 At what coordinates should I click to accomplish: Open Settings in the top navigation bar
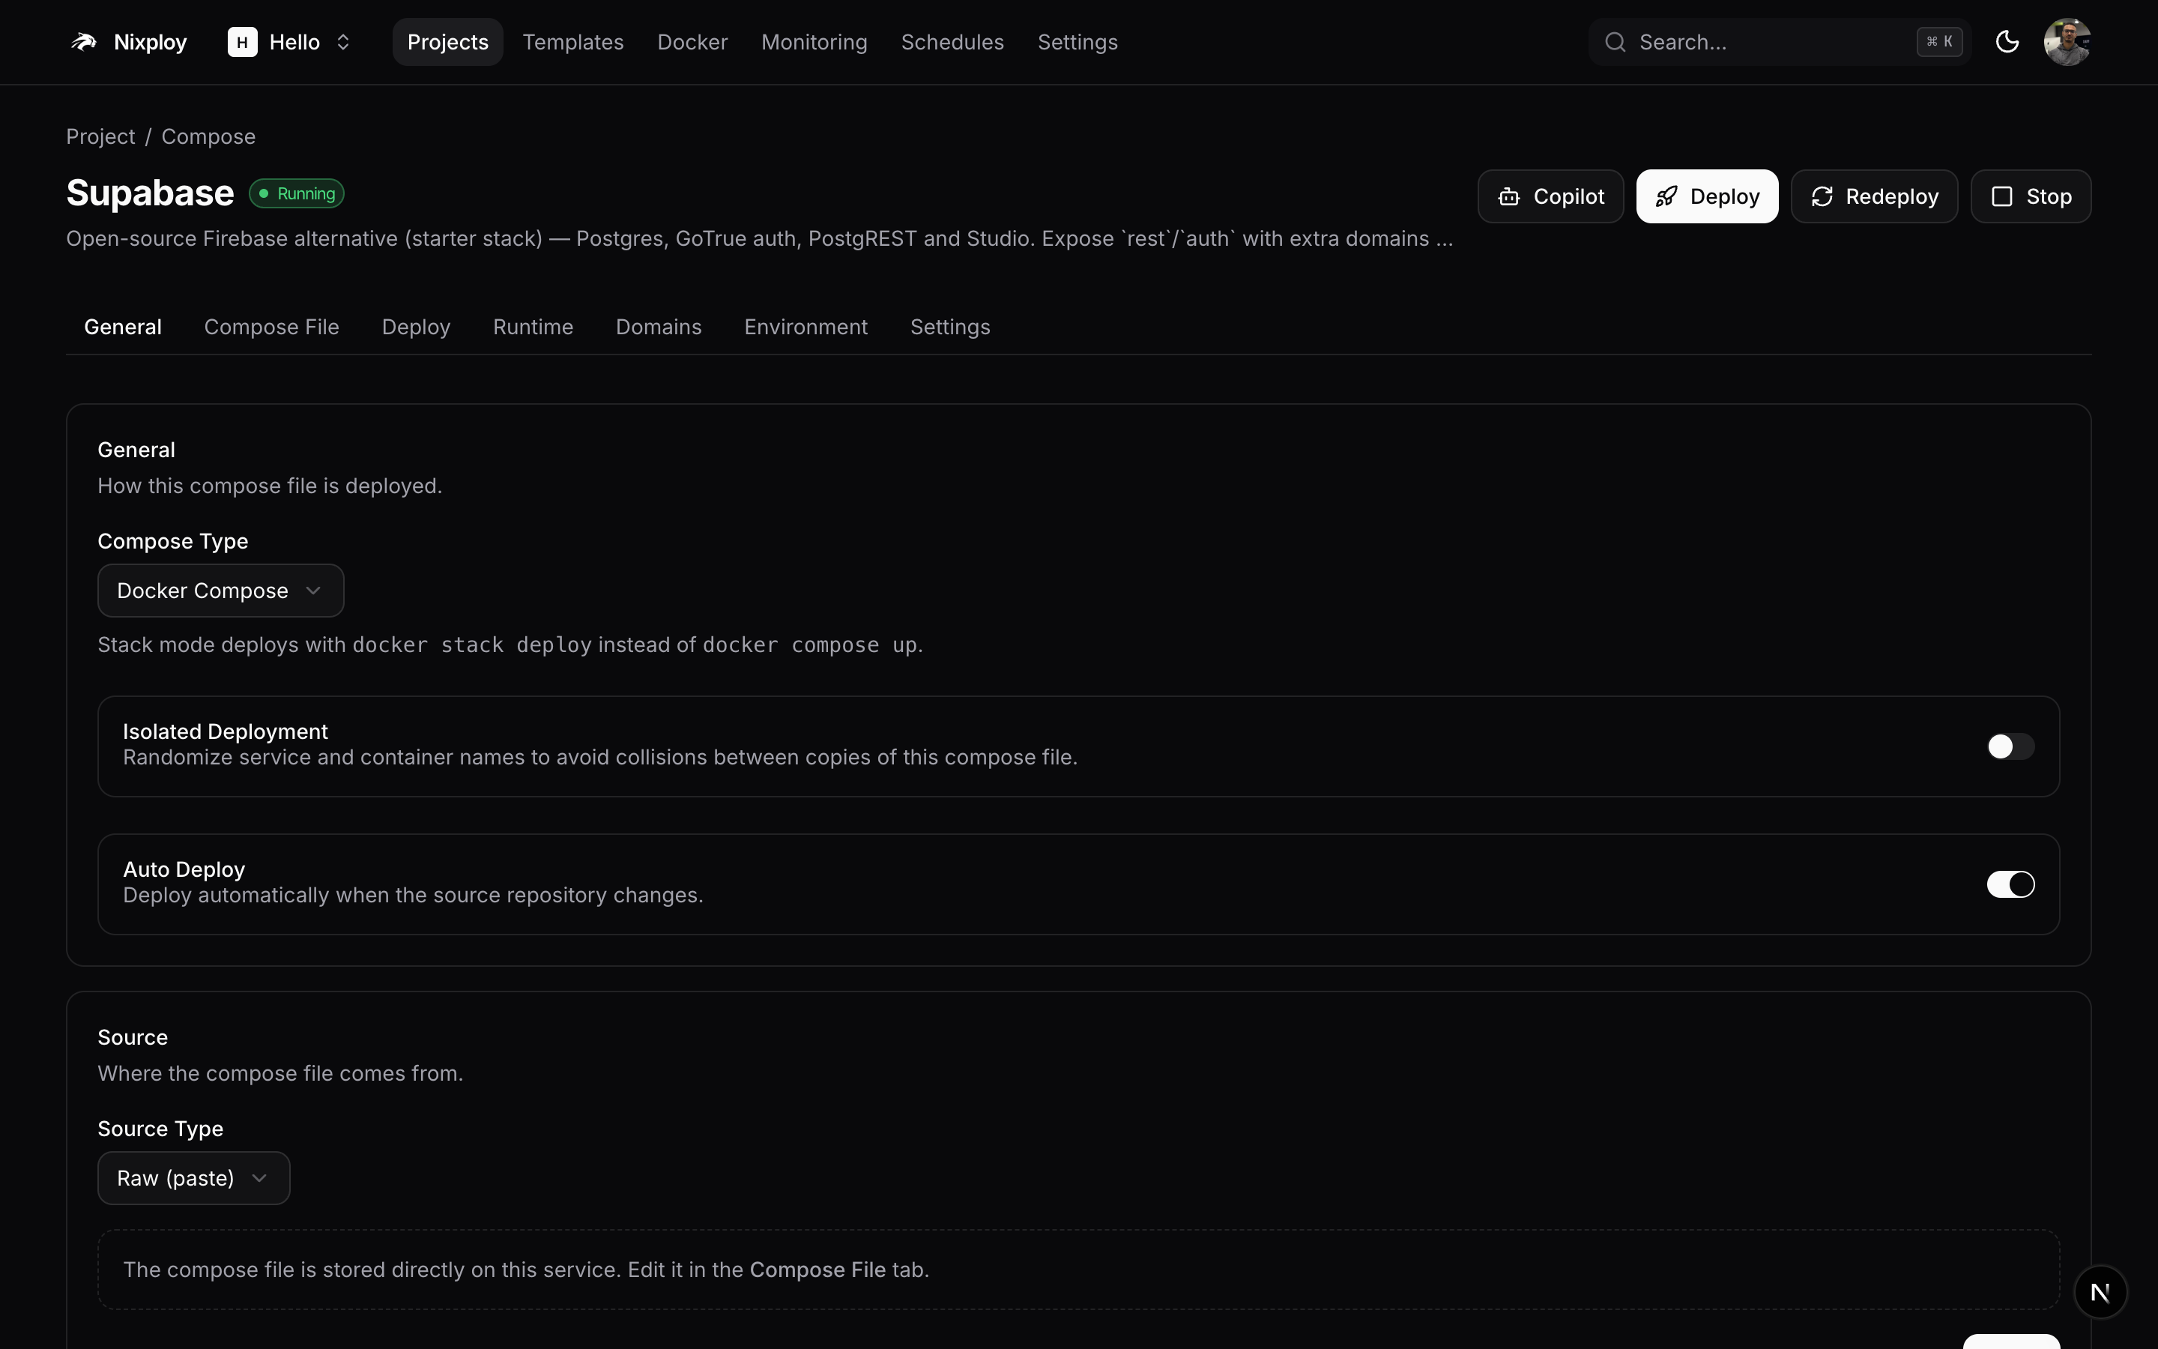click(1078, 42)
